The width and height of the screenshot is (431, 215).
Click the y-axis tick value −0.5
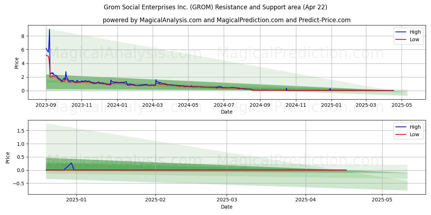[18, 183]
